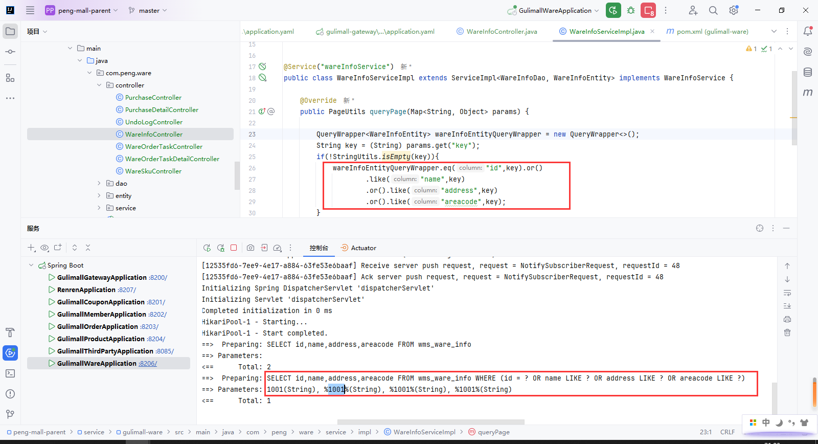Collapse the main folder
818x444 pixels.
pyautogui.click(x=70, y=48)
